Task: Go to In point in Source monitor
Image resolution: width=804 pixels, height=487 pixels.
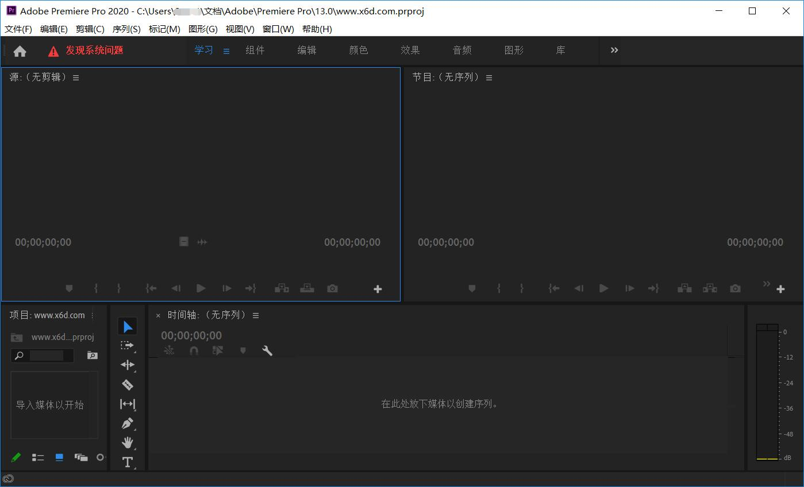Action: coord(151,288)
